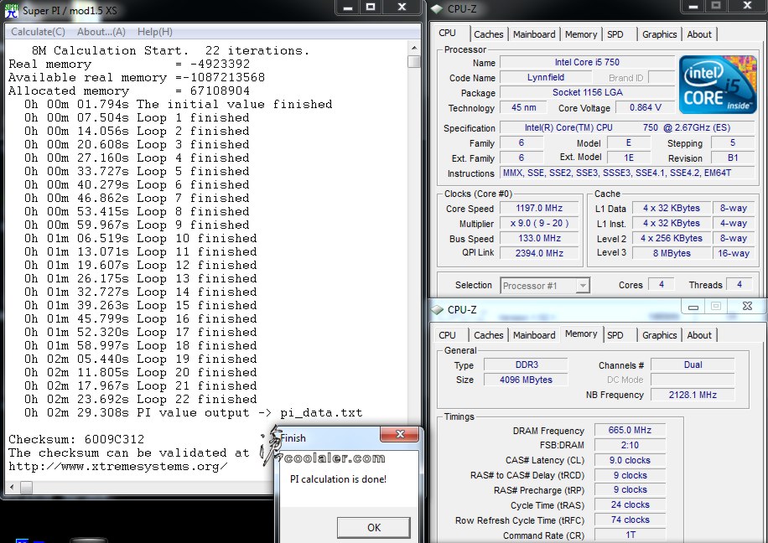Click the horizontal scroll left arrow in Super PI
The image size is (768, 543).
(x=13, y=487)
